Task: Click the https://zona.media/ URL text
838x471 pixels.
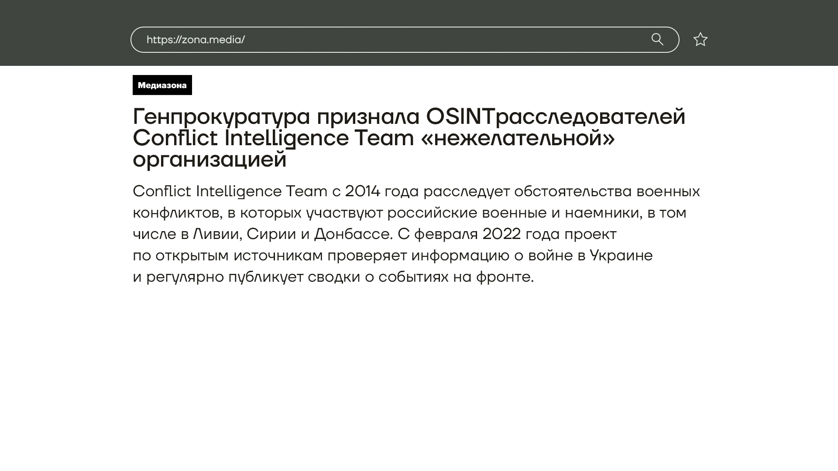Action: coord(196,40)
